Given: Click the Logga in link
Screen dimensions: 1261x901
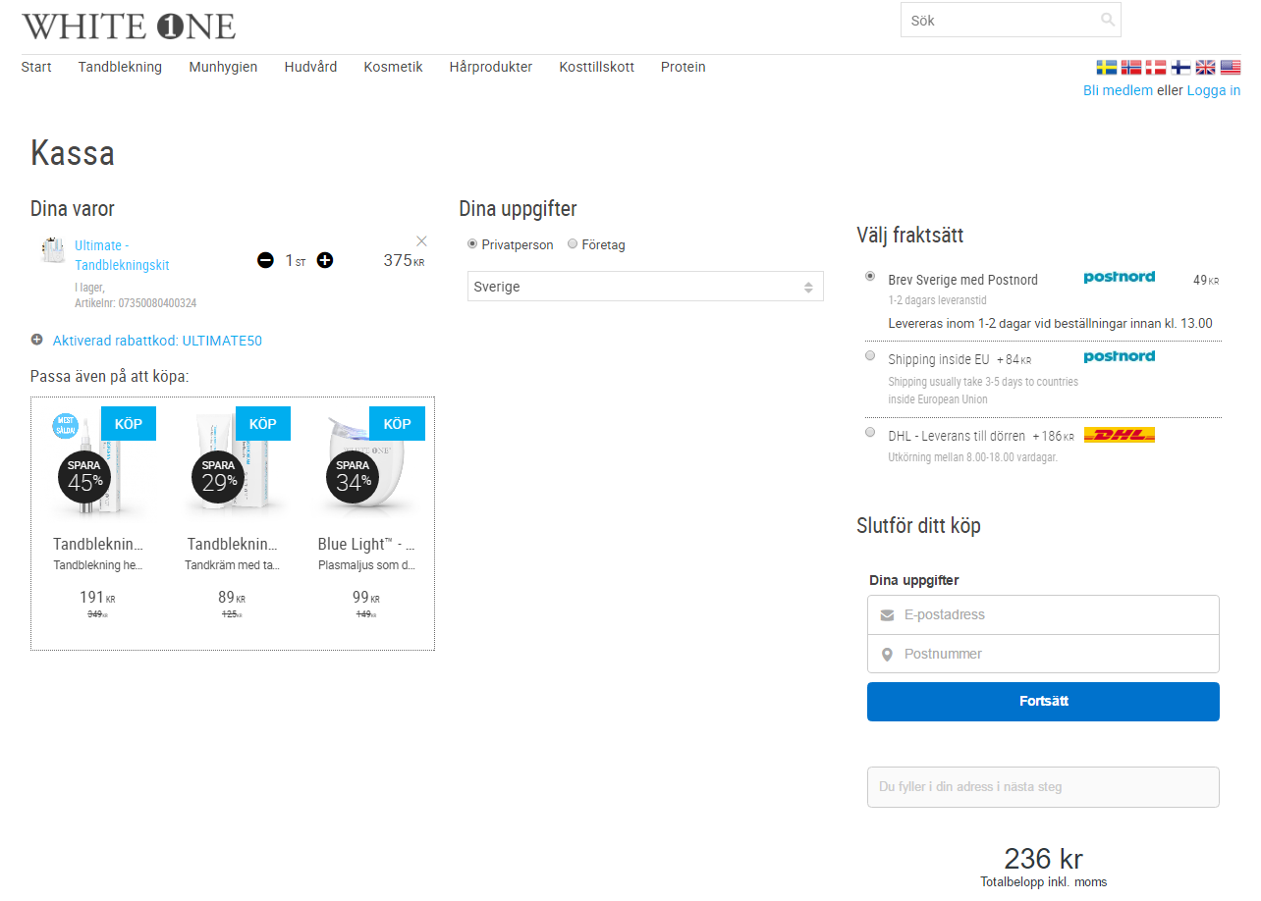Looking at the screenshot, I should point(1213,90).
